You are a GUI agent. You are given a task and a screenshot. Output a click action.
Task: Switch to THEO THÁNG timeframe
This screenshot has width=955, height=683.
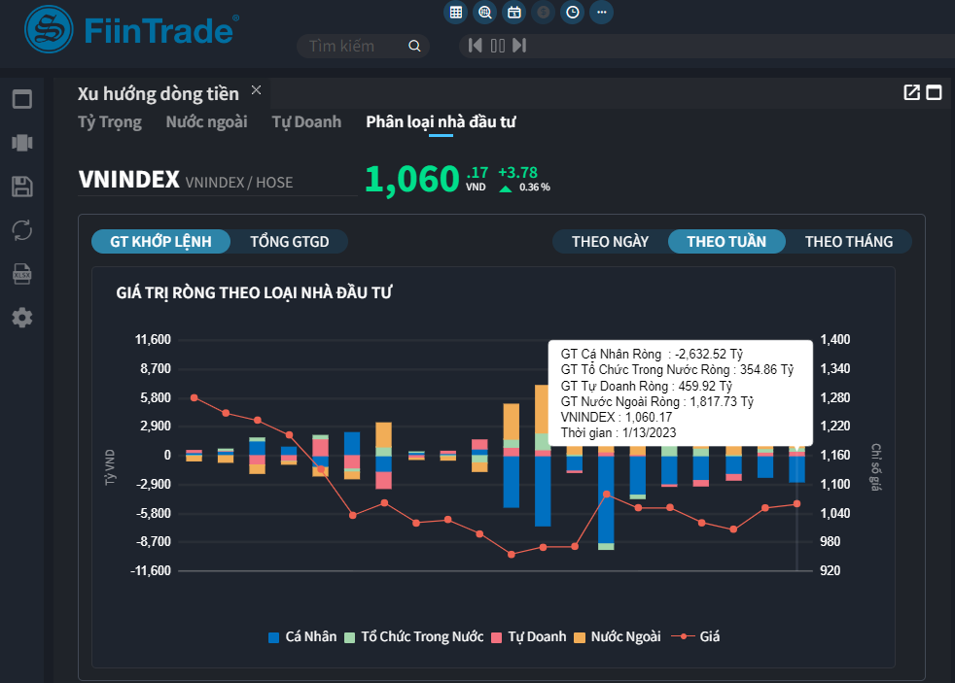pos(849,241)
